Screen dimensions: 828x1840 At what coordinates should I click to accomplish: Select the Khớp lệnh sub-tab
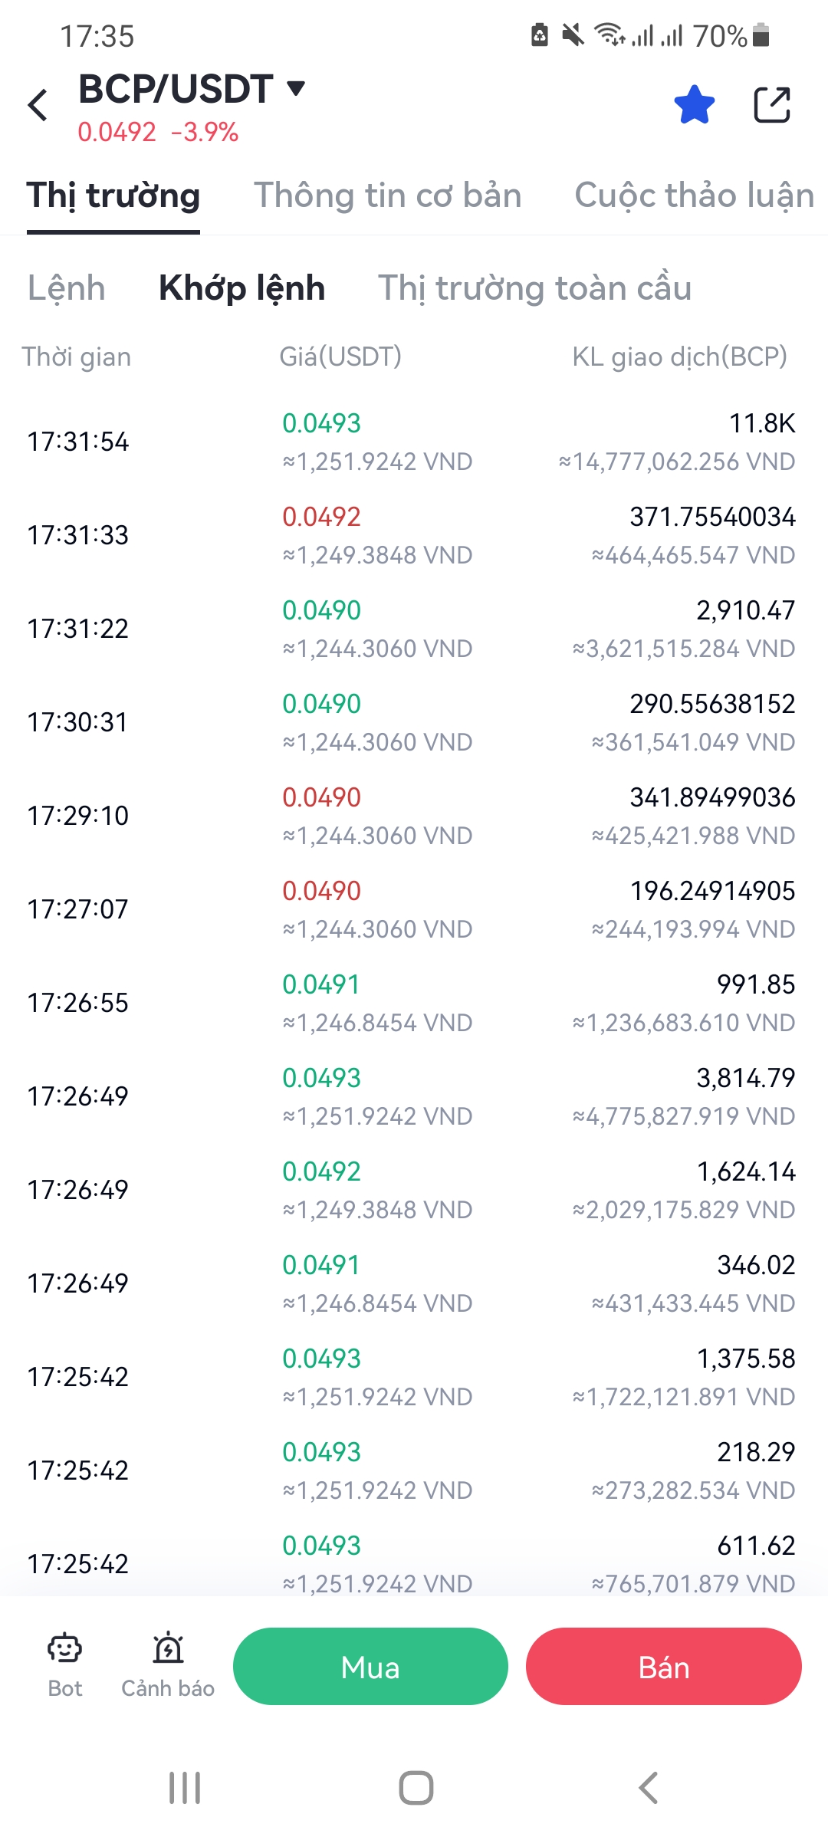pos(242,288)
